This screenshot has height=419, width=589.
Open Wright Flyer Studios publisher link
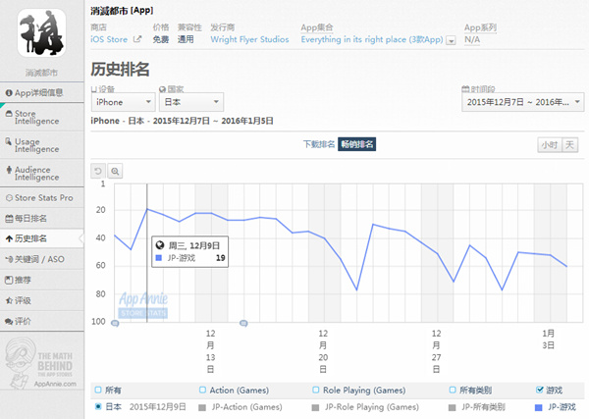click(x=249, y=39)
